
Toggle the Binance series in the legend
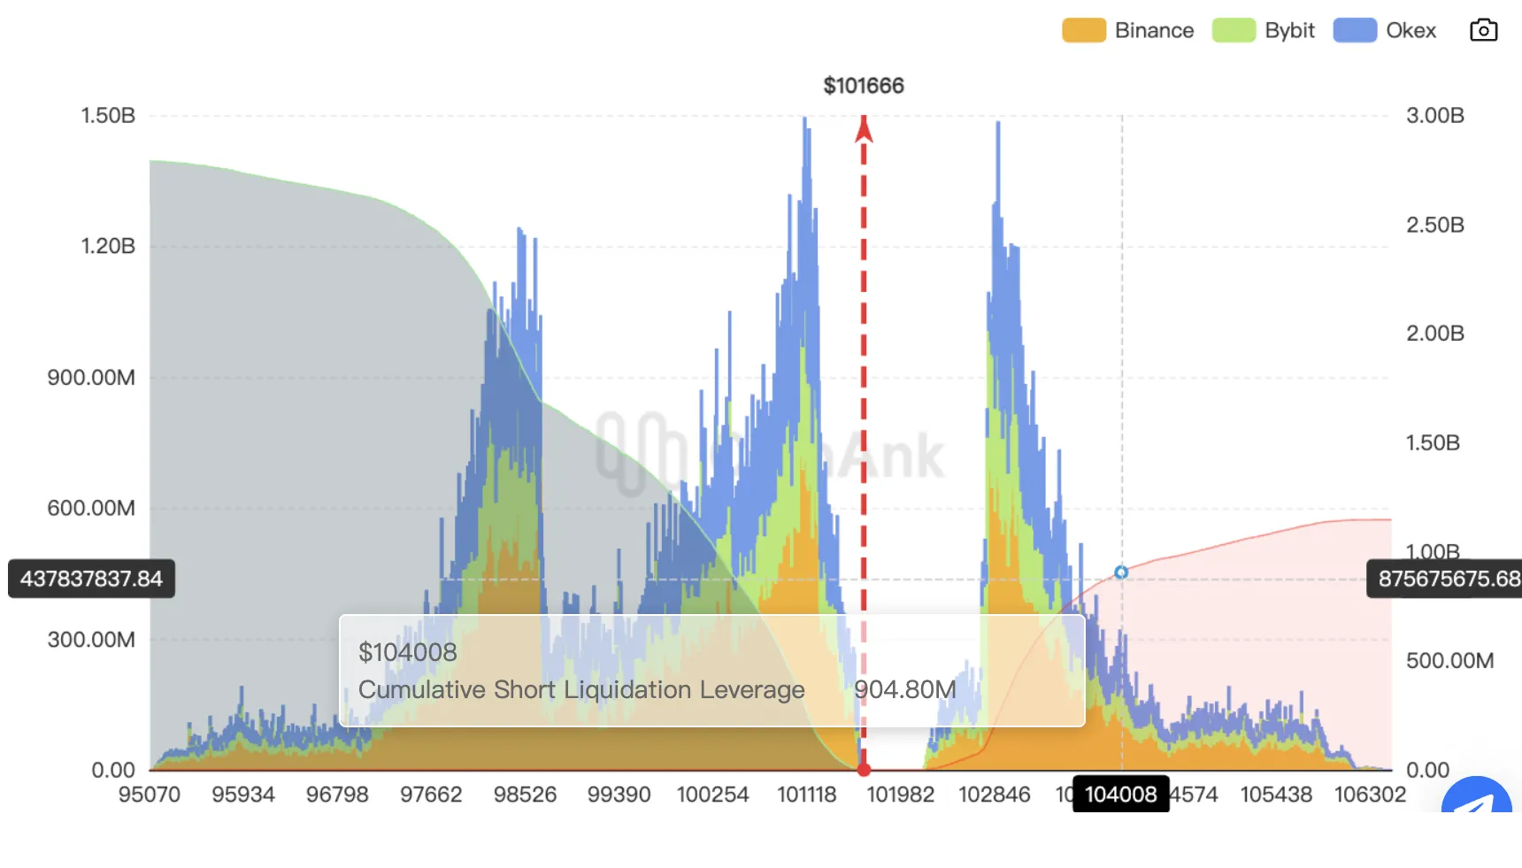pyautogui.click(x=1128, y=30)
